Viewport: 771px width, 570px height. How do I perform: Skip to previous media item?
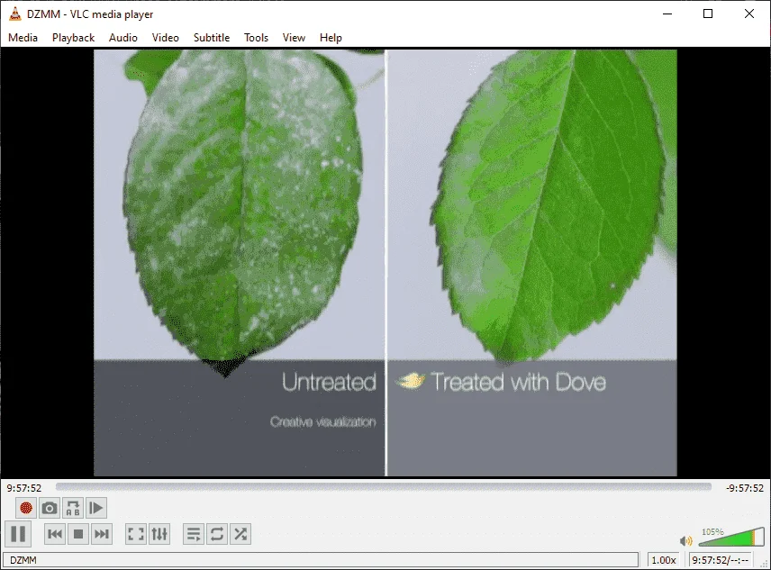pyautogui.click(x=55, y=534)
